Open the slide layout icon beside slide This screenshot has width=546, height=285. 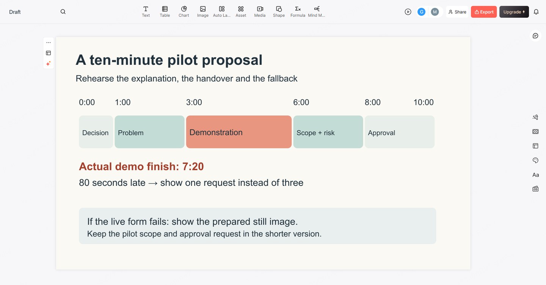(x=49, y=53)
